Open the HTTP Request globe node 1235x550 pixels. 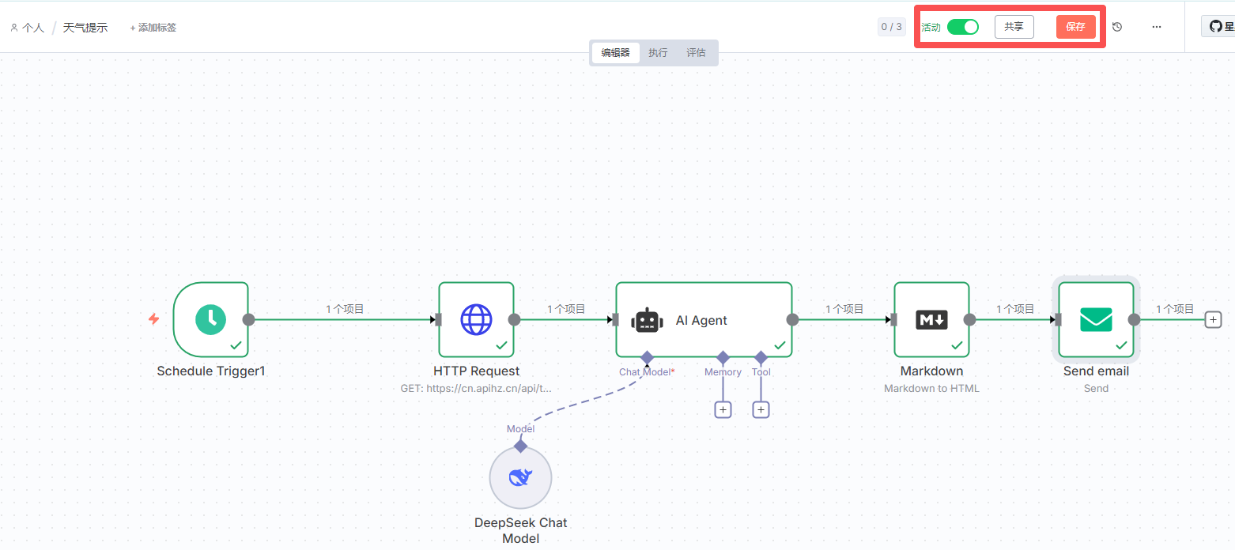pos(476,319)
